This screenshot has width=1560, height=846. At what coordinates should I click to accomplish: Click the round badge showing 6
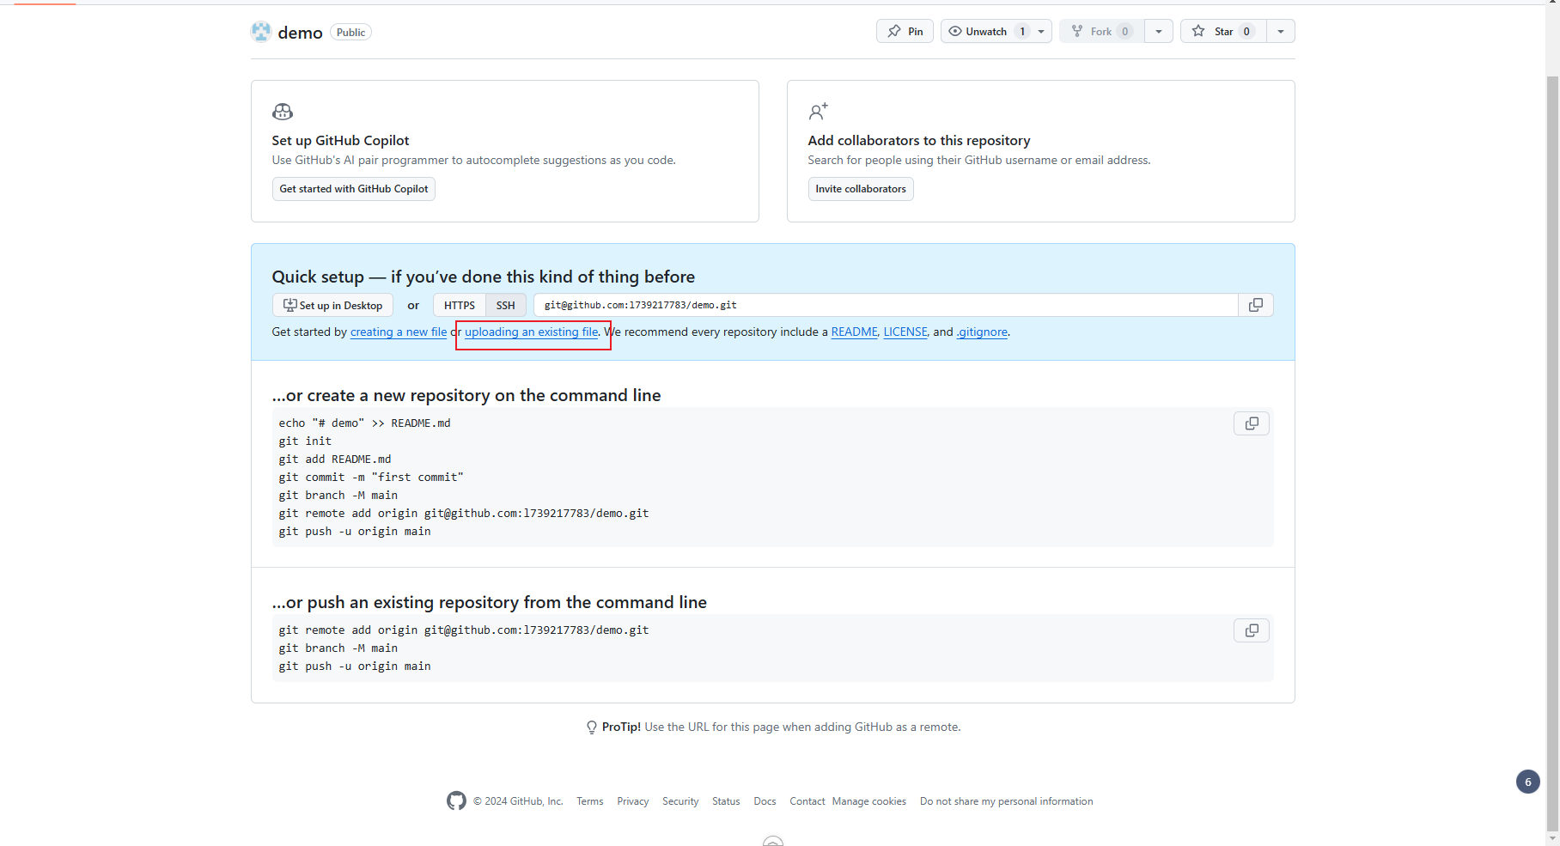[x=1528, y=782]
